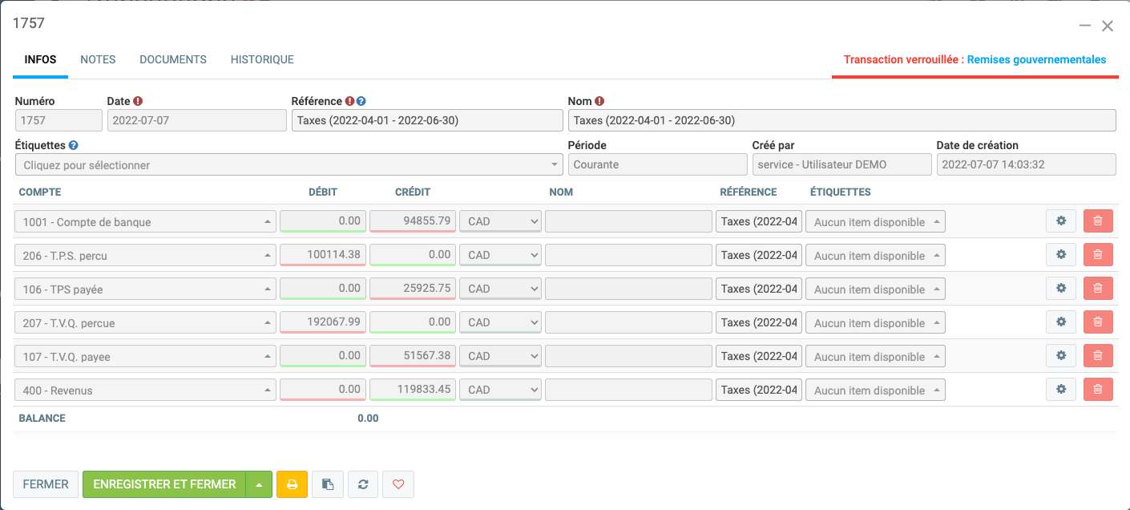Open the CAD currency dropdown for TPS payée
Screen dimensions: 1130x510
coord(501,289)
